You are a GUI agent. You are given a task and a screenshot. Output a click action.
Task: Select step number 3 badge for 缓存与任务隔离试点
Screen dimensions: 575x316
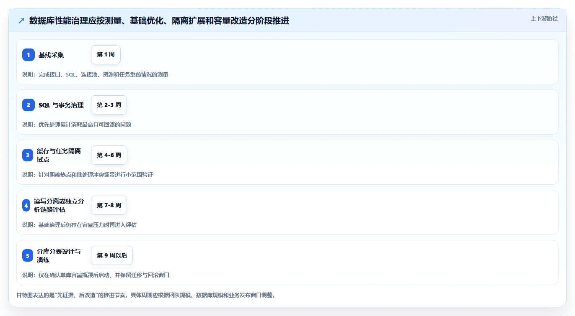(x=28, y=155)
